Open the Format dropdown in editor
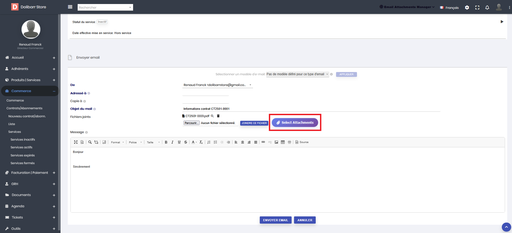This screenshot has height=233, width=512. (117, 142)
